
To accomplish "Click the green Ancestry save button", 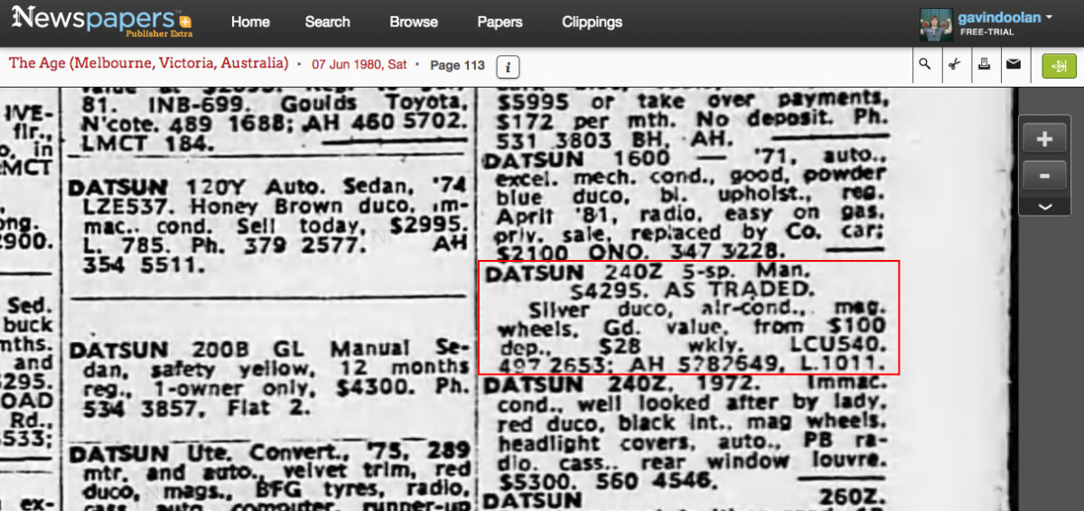I will (1060, 65).
